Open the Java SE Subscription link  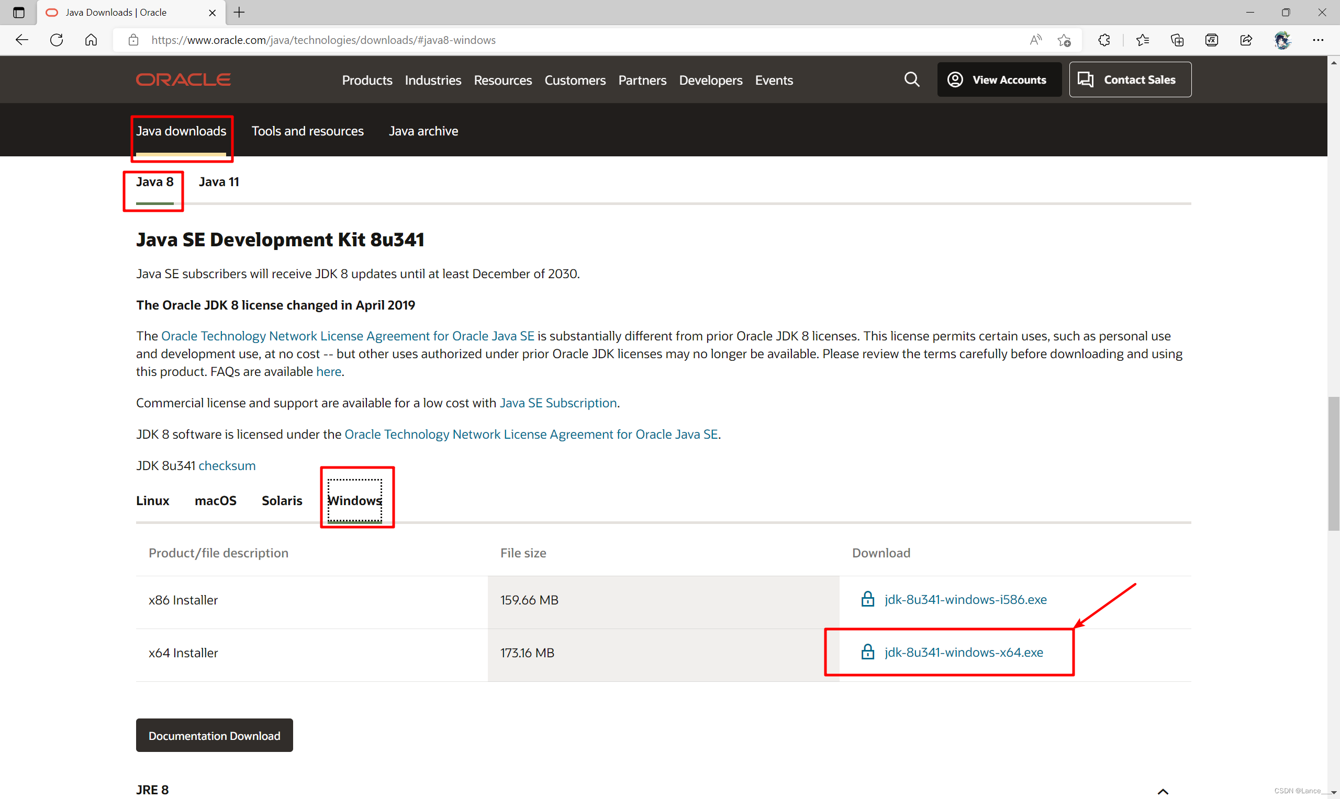tap(558, 403)
